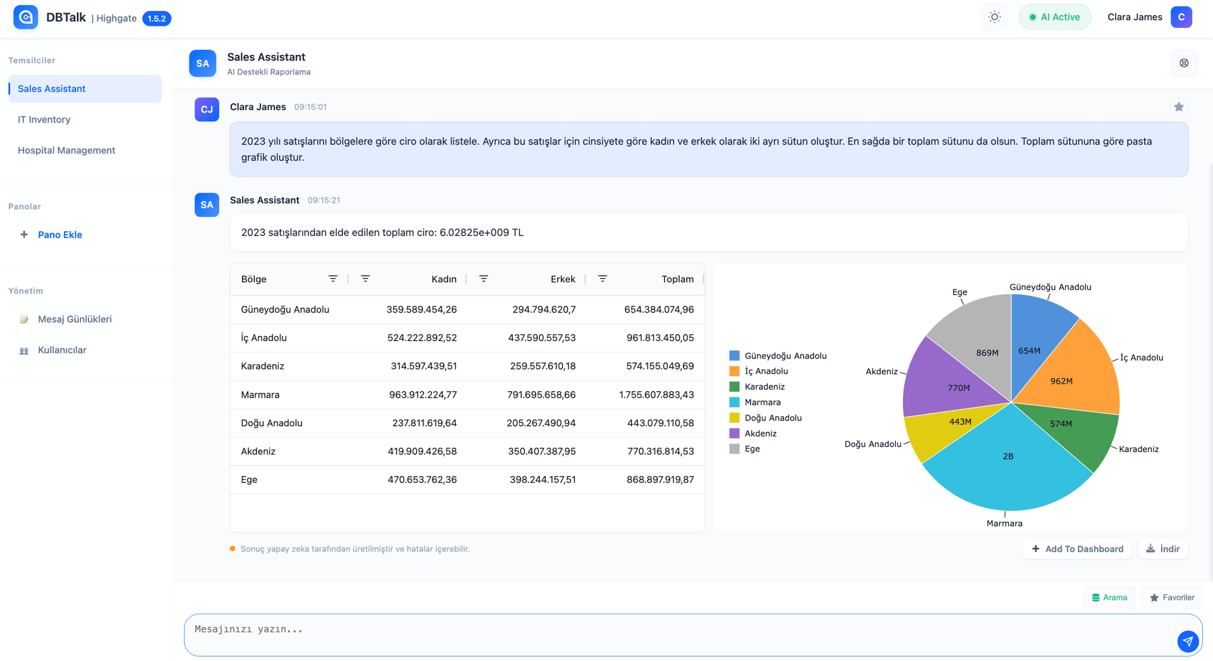Open the Bölge column filter menu
The height and width of the screenshot is (661, 1213).
333,279
